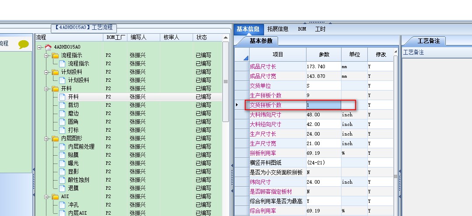Viewport: 472px width, 216px height.
Task: Click the 大料纬向尺寸 parameter row
Action: click(x=314, y=115)
